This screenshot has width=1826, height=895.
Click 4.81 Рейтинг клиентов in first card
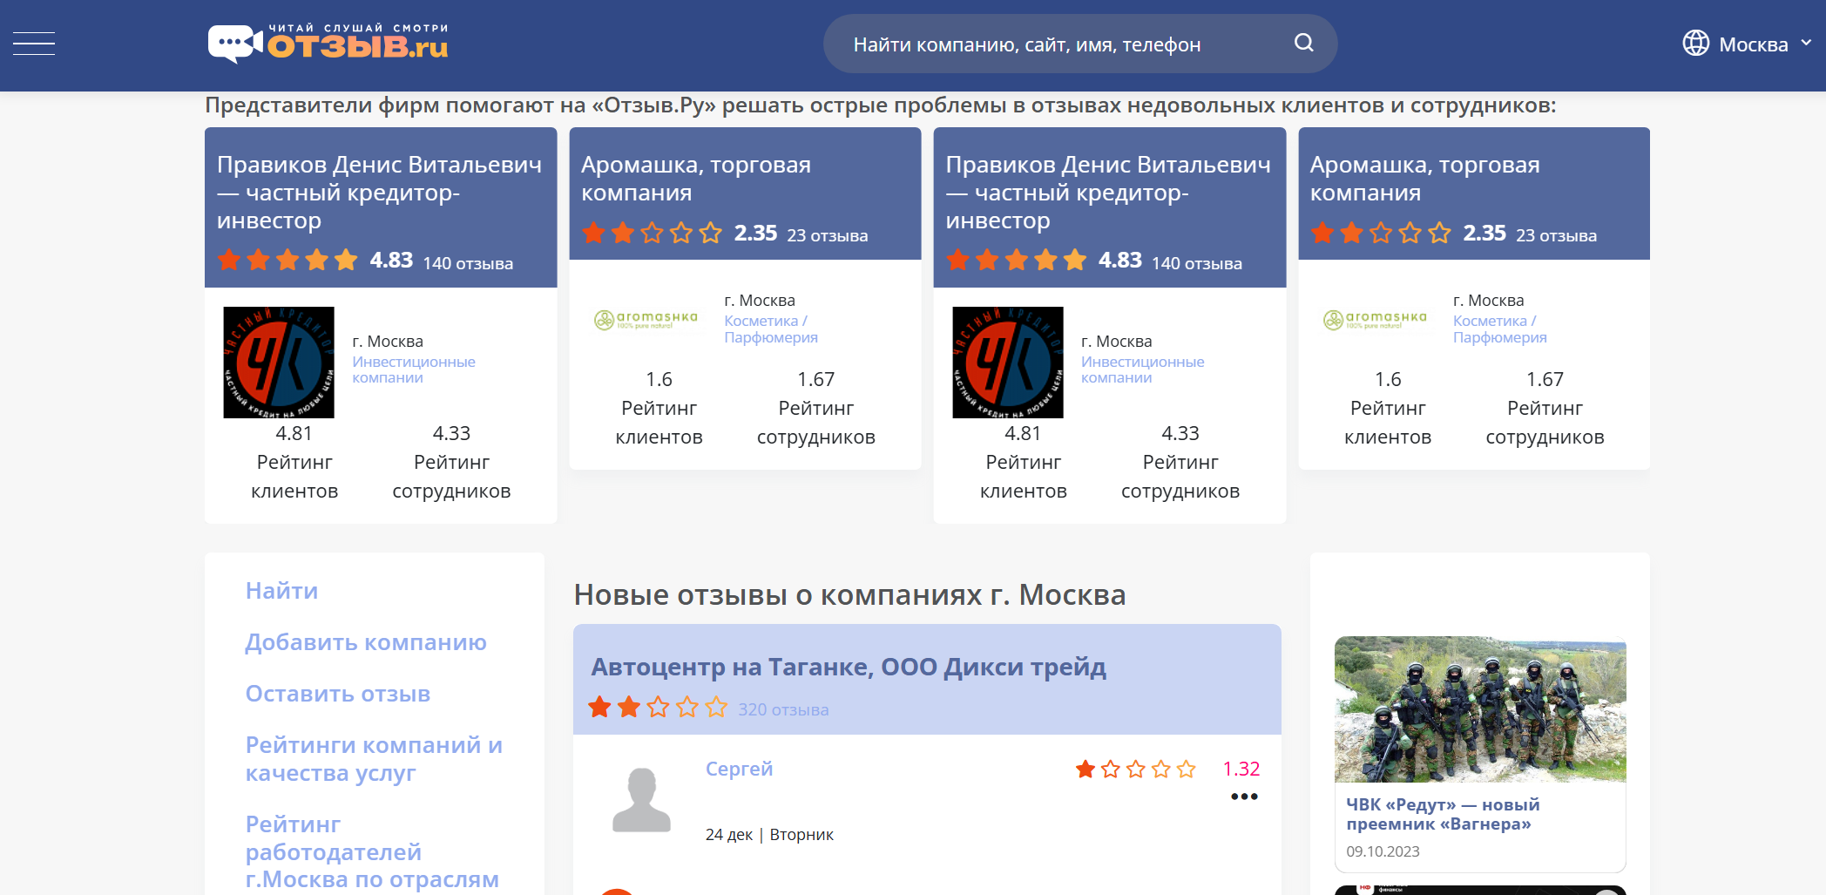294,462
